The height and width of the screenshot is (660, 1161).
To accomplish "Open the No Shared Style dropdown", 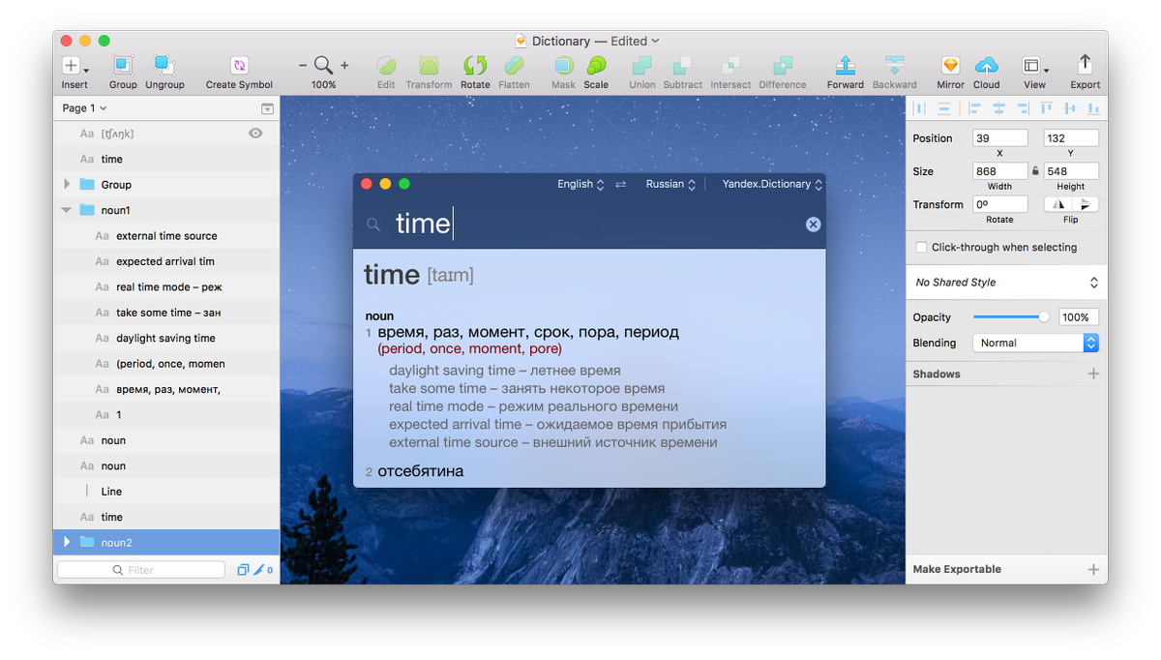I will 1006,283.
